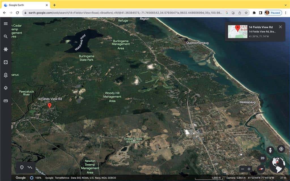Image resolution: width=290 pixels, height=181 pixels.
Task: Open the search tool in sidebar
Action: pos(6,37)
